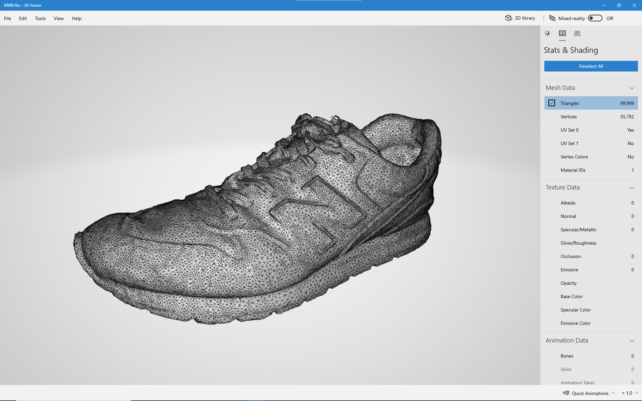
Task: Open the 3D library button
Action: click(520, 18)
